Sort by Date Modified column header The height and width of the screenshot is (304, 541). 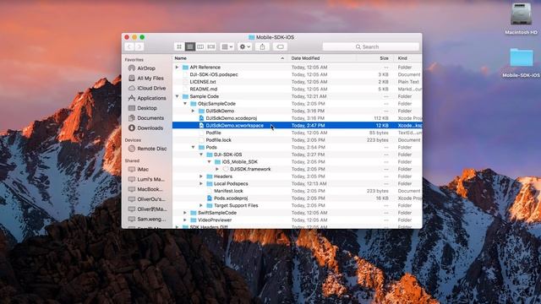(x=322, y=58)
